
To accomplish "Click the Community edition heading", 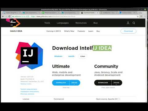I will (x=106, y=67).
